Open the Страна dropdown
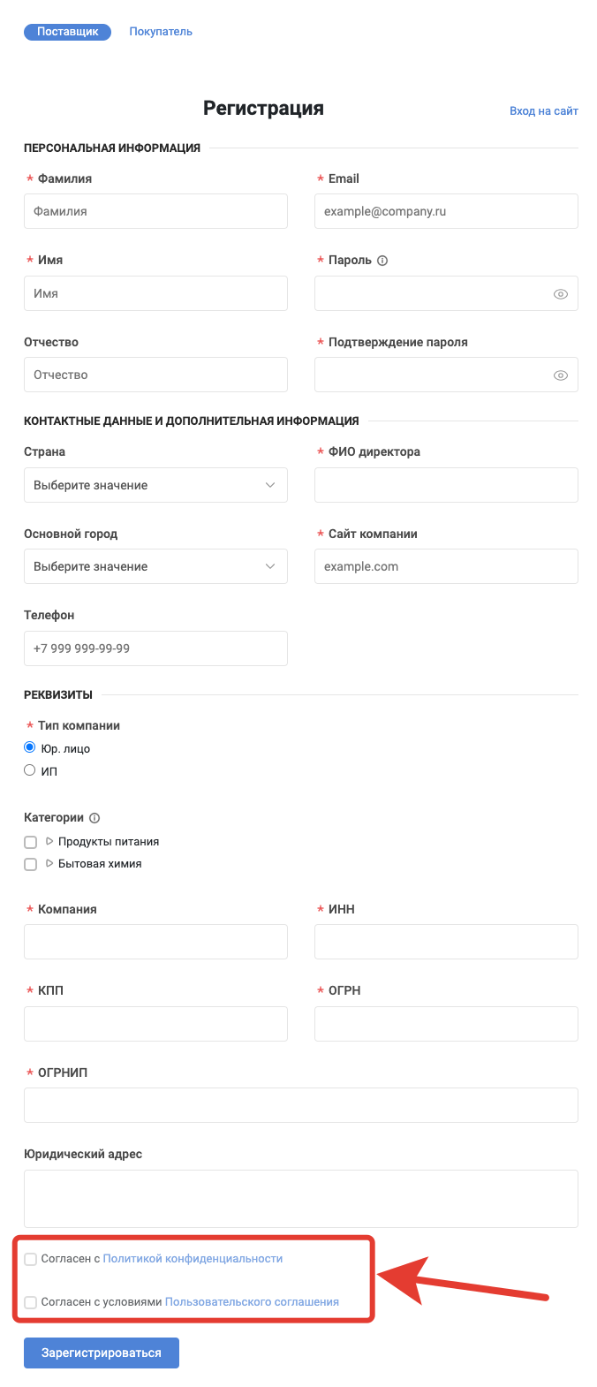This screenshot has width=597, height=1387. tap(155, 485)
